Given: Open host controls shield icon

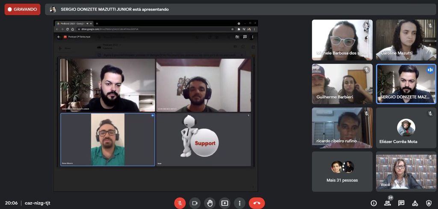Looking at the screenshot, I should click(x=429, y=203).
